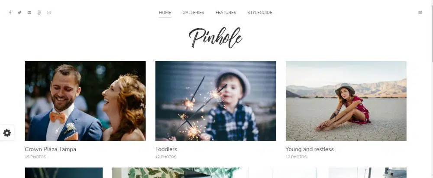Screen dimensions: 433x178
Task: Click the desert woman photo thumbnail
Action: (x=346, y=101)
